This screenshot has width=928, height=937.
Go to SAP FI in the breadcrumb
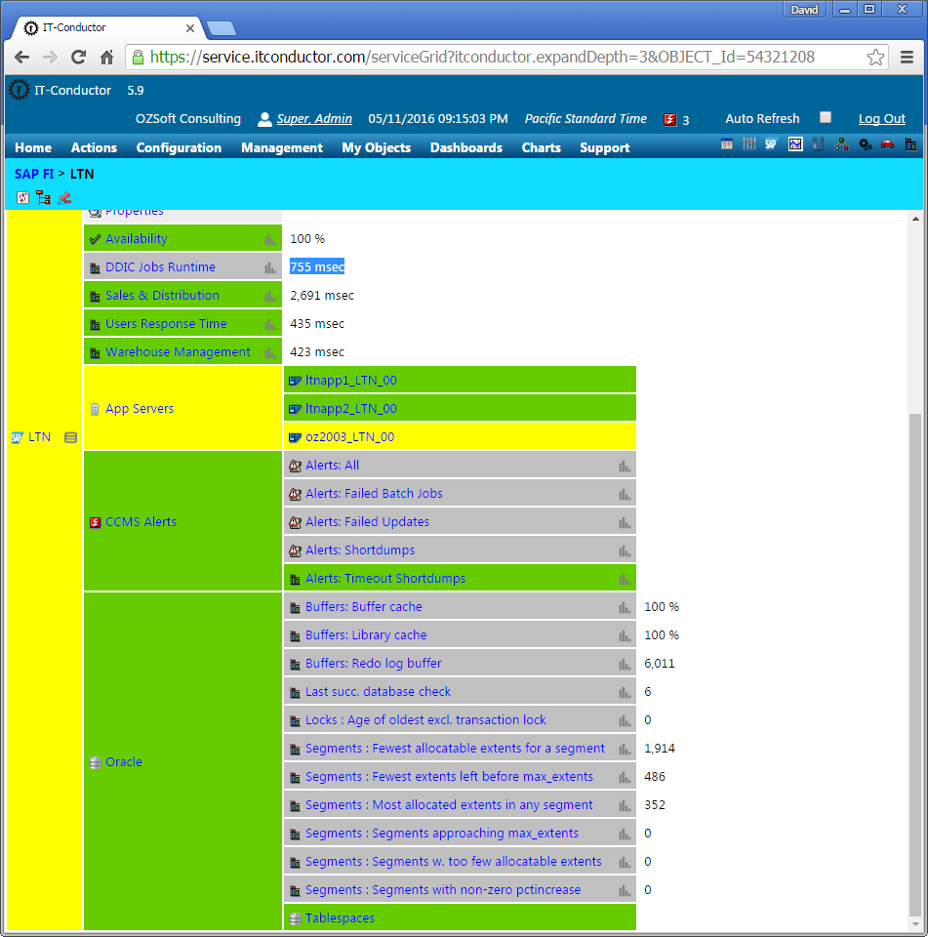(x=34, y=174)
